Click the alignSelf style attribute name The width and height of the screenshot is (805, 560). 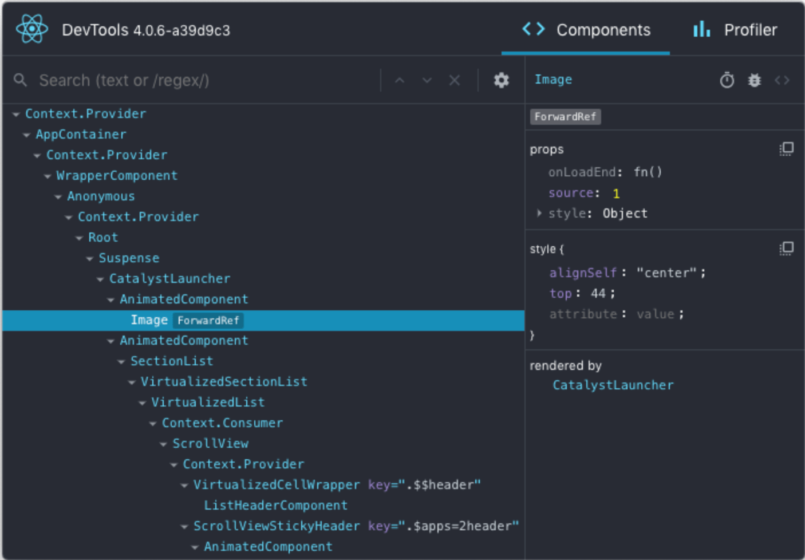[x=583, y=273]
